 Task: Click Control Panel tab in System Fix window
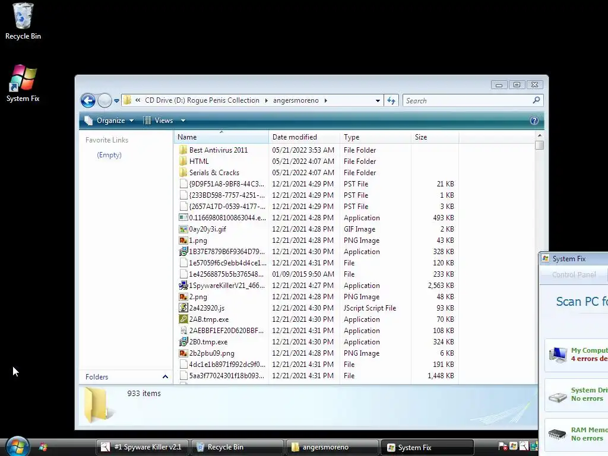574,274
